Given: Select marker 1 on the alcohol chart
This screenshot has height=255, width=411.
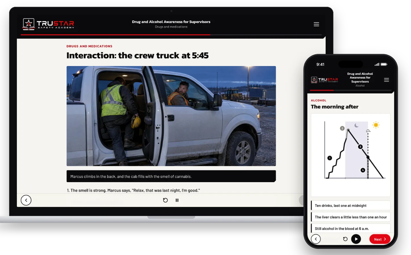Looking at the screenshot, I should 330,158.
